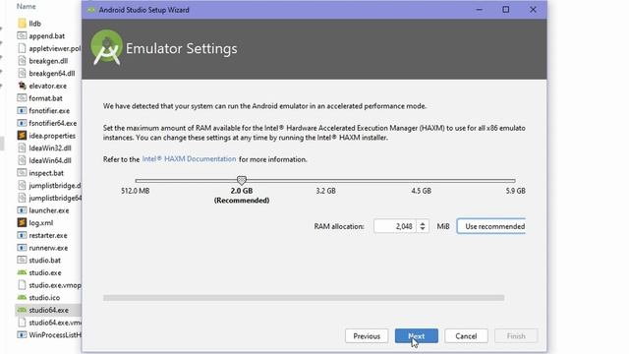The height and width of the screenshot is (354, 629).
Task: Close the Setup Wizard window
Action: 533,10
